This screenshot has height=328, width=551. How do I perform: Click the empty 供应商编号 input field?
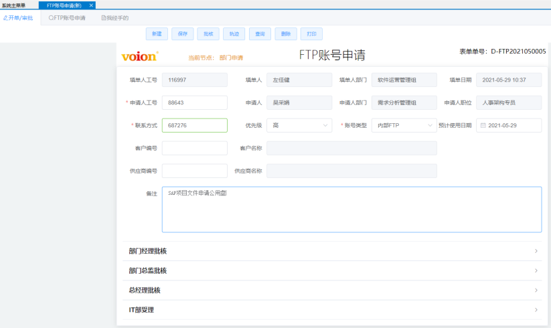click(195, 171)
